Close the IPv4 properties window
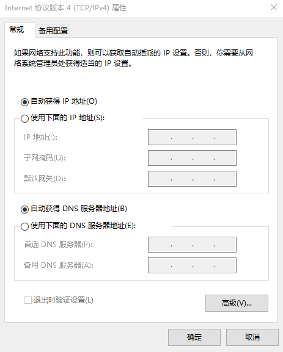The image size is (283, 352). tap(274, 7)
